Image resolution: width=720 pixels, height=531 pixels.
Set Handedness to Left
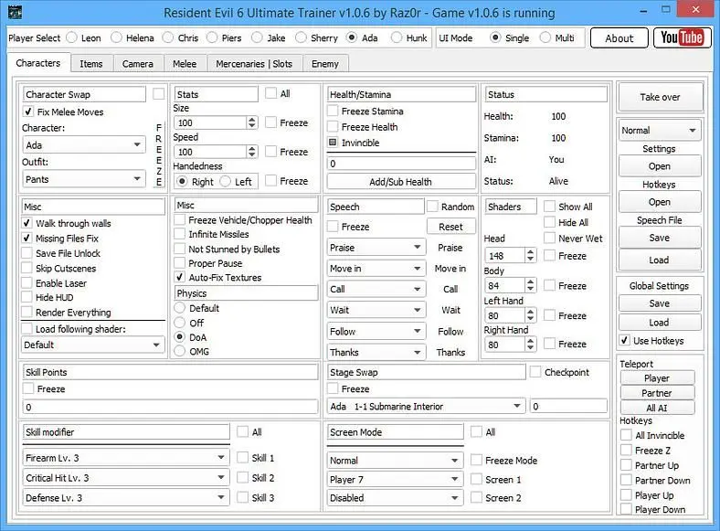pyautogui.click(x=226, y=182)
